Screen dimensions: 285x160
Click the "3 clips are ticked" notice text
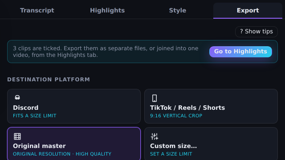tap(106, 52)
